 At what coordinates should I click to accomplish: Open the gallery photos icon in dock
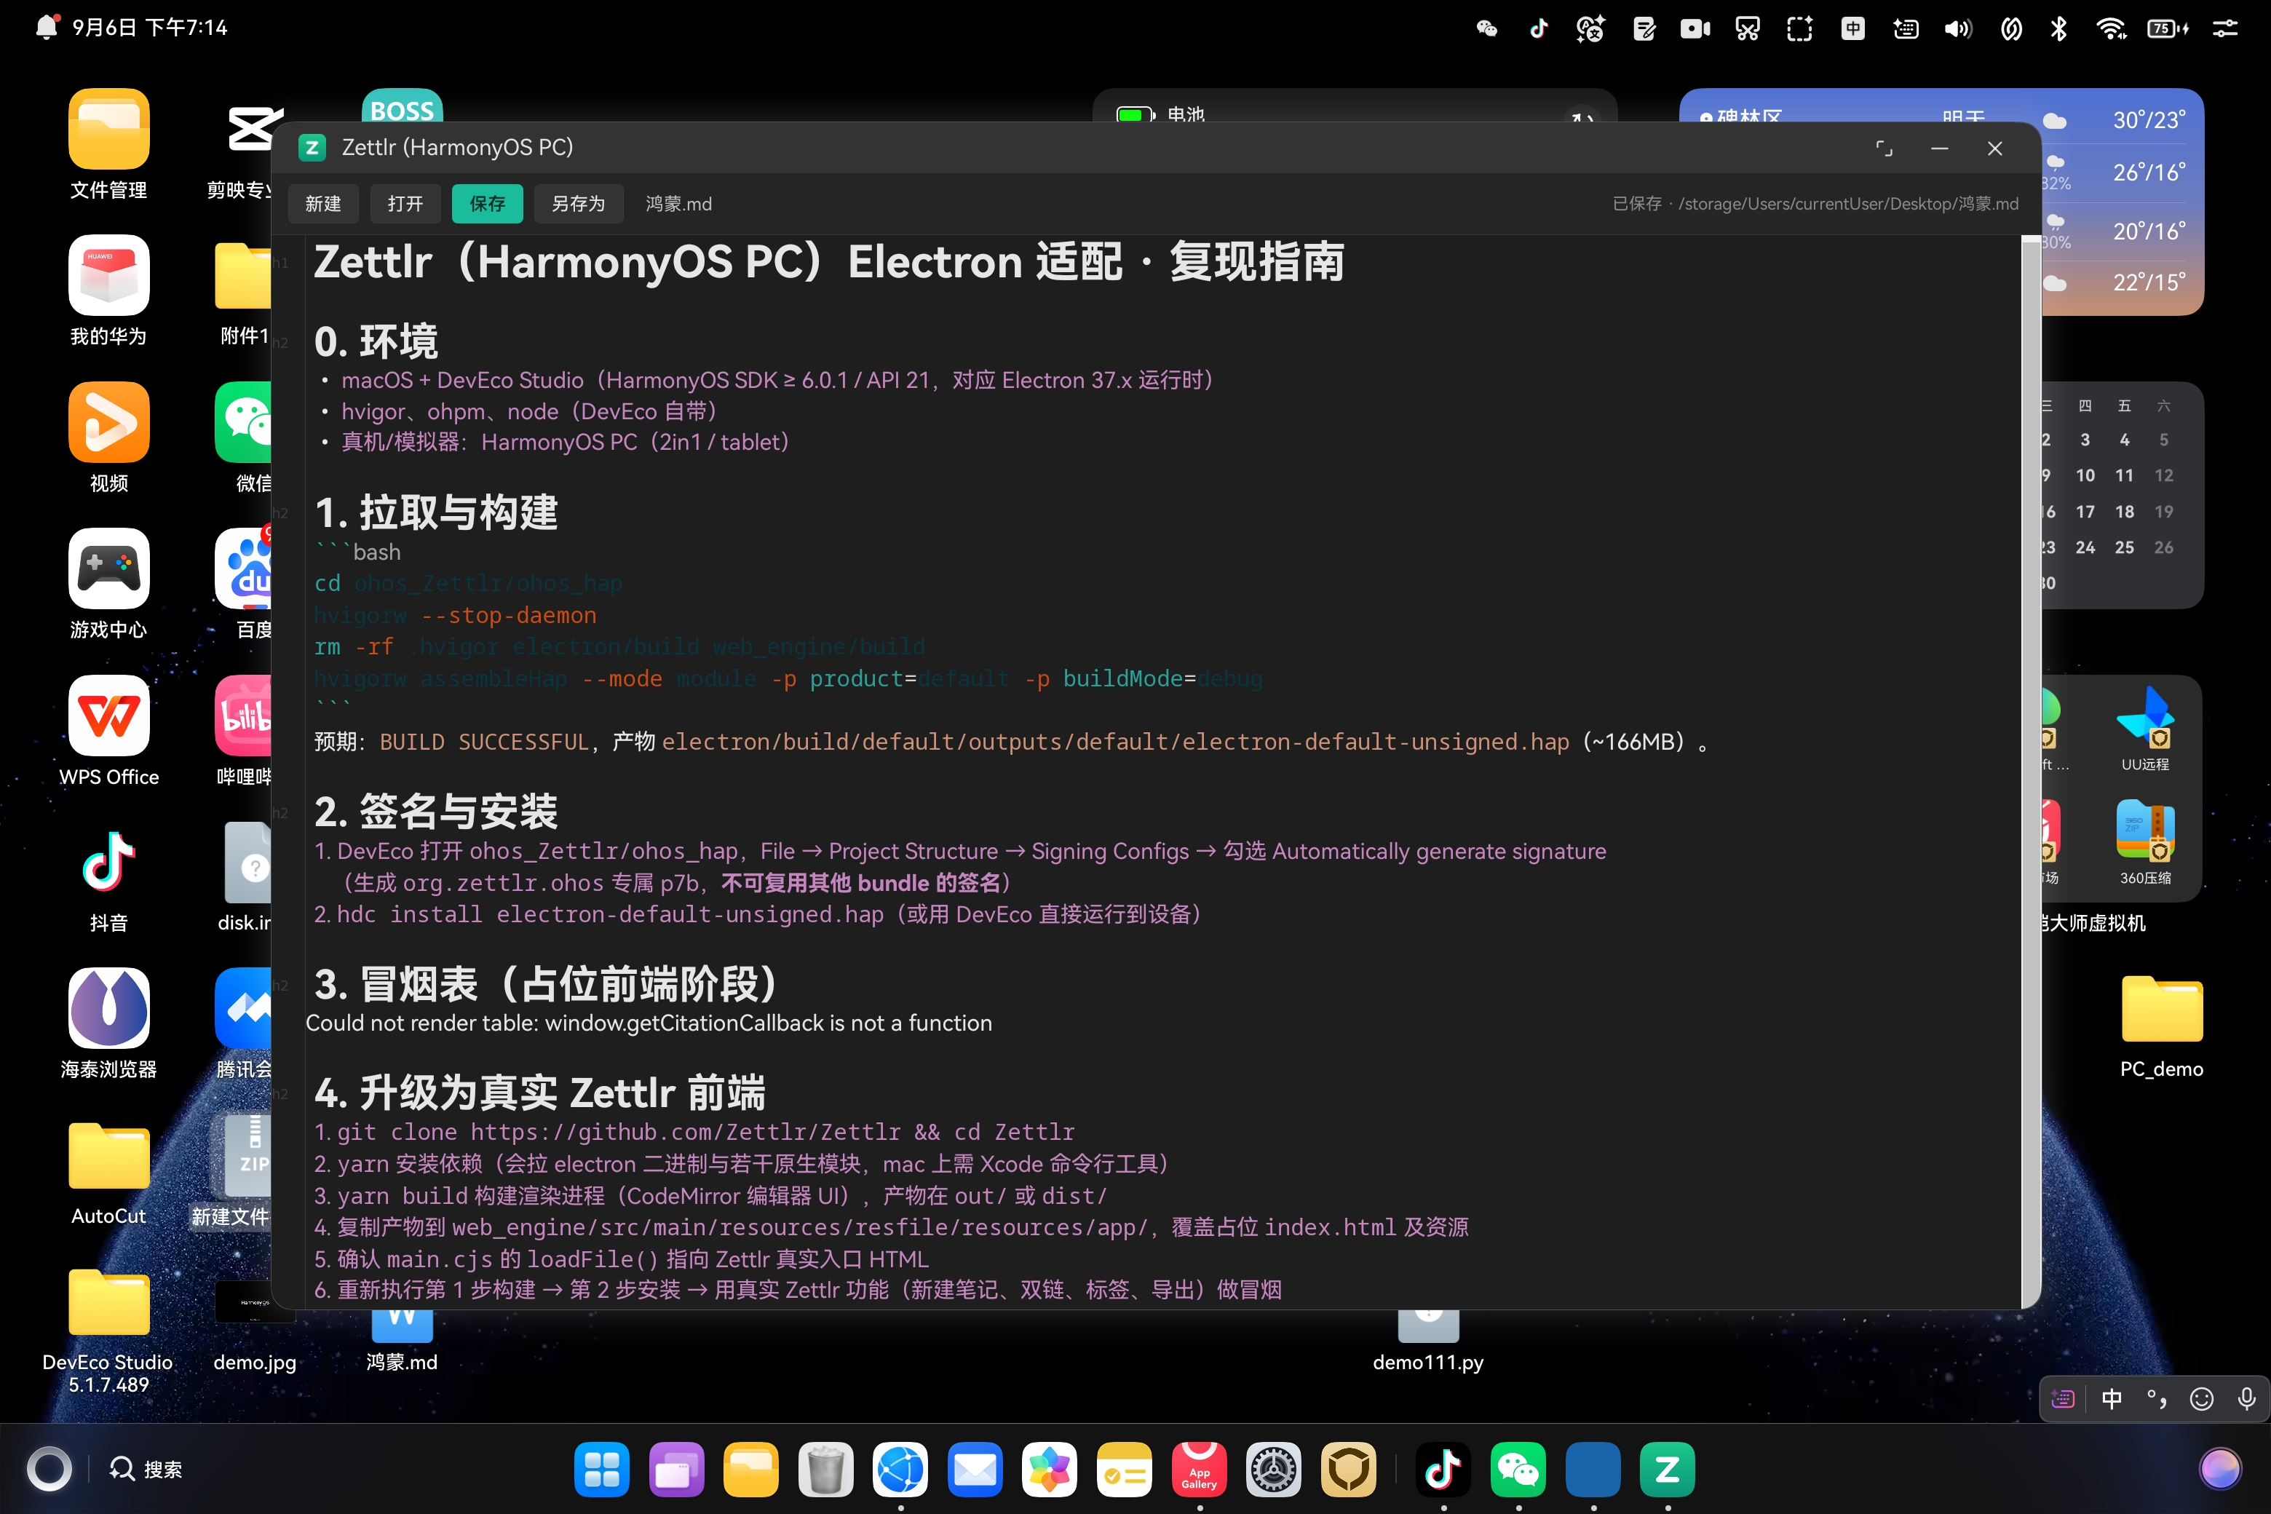[1050, 1470]
